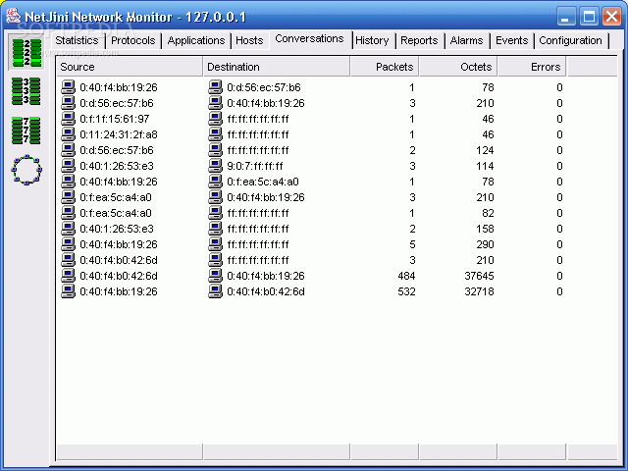Select the layer 7 stack icon in sidebar
The image size is (628, 471).
tap(26, 131)
